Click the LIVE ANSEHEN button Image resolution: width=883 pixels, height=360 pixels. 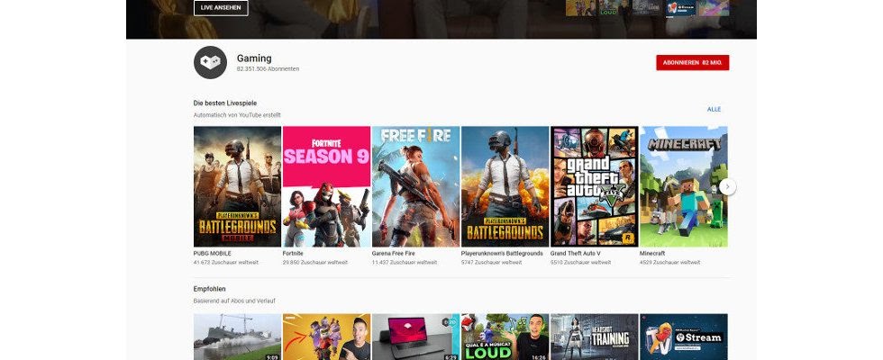coord(221,8)
